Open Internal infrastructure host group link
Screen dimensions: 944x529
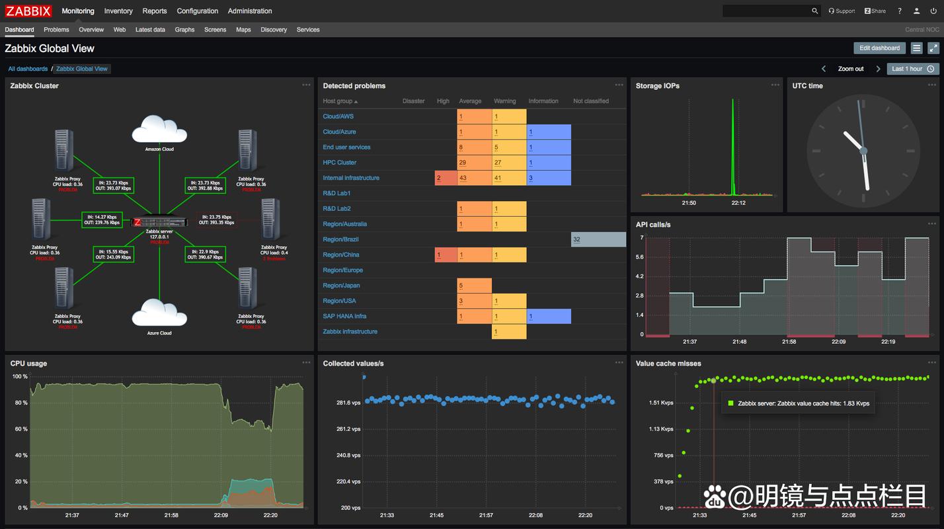click(x=351, y=178)
